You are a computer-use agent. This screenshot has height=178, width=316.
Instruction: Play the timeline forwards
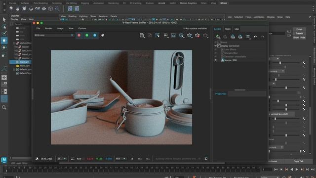click(x=297, y=170)
